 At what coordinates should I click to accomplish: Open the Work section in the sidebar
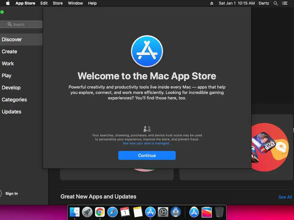click(x=8, y=63)
